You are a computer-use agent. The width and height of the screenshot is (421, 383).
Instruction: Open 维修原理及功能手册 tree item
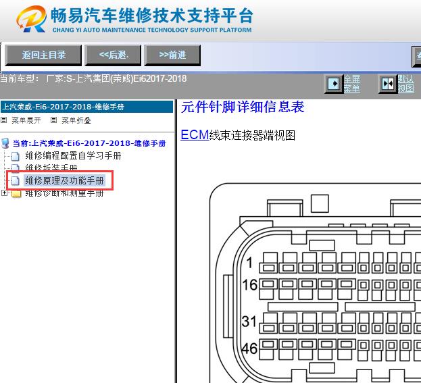[x=64, y=180]
